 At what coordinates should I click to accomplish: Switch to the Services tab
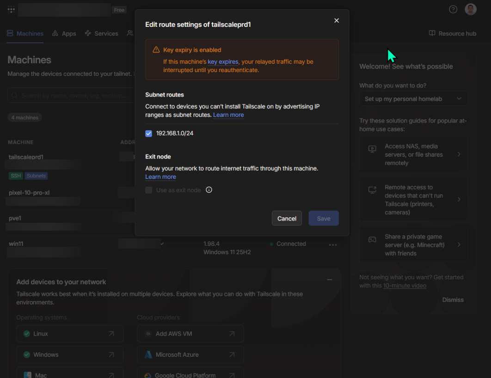tap(101, 33)
